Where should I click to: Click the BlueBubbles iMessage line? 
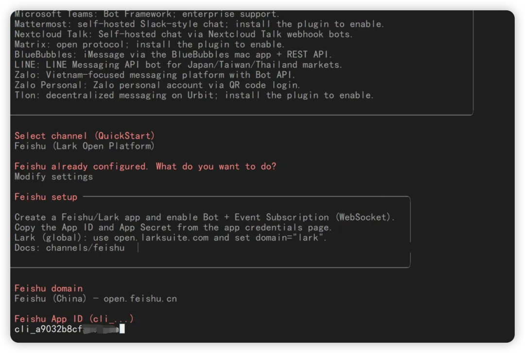point(173,54)
